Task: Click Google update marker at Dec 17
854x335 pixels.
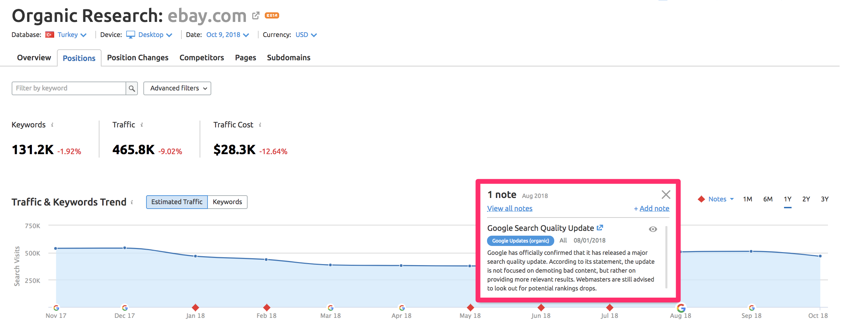Action: [125, 308]
